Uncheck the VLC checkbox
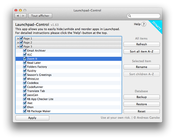 25,55
